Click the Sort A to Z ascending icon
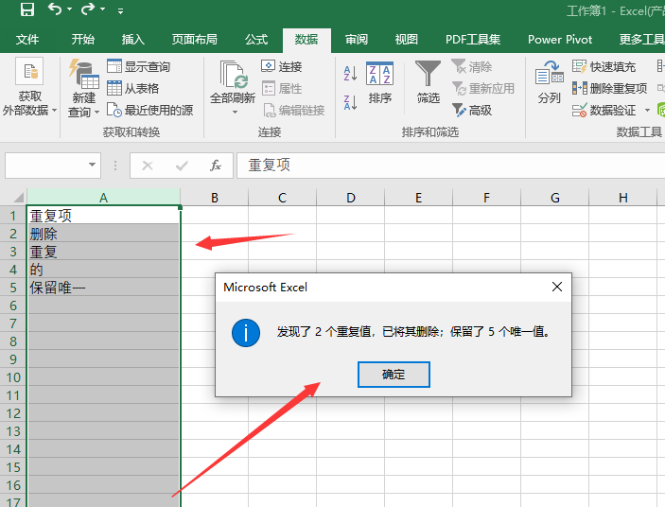665x507 pixels. 350,73
